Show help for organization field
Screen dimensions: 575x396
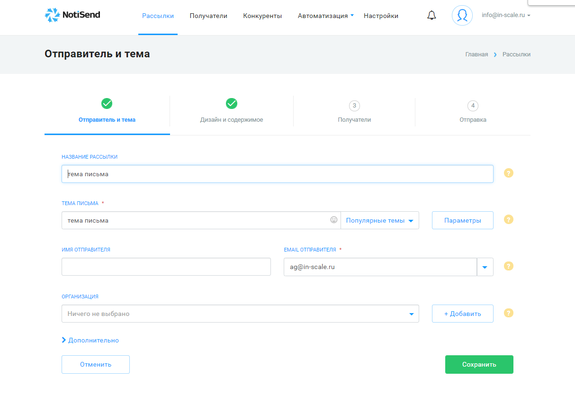509,313
